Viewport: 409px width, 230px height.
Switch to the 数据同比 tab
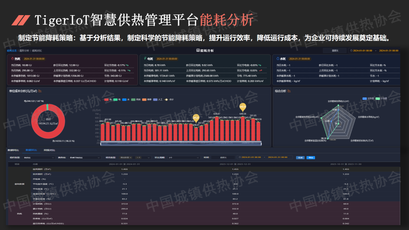(x=14, y=150)
